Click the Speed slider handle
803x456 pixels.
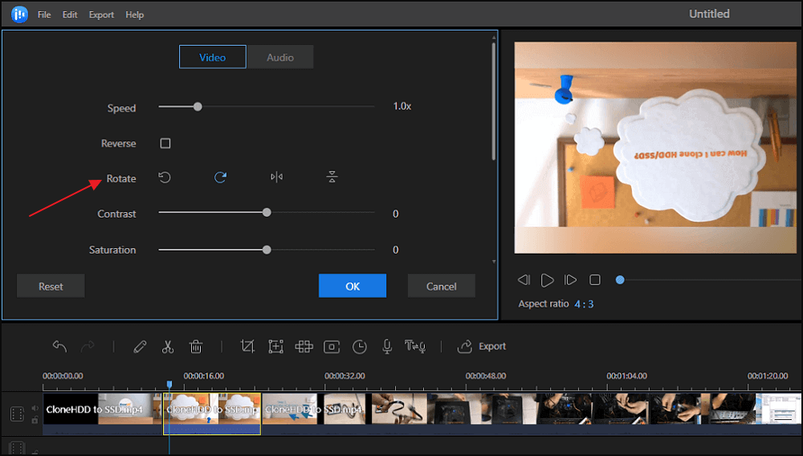click(198, 107)
